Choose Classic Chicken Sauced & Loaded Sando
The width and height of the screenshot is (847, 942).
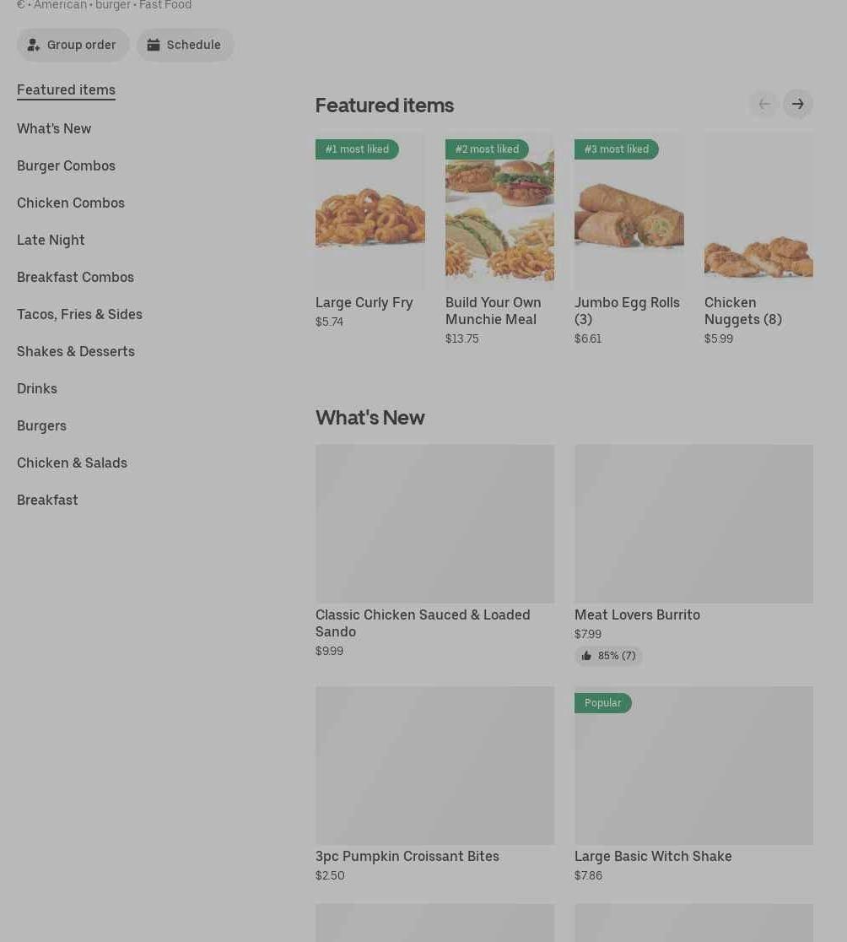coord(423,623)
